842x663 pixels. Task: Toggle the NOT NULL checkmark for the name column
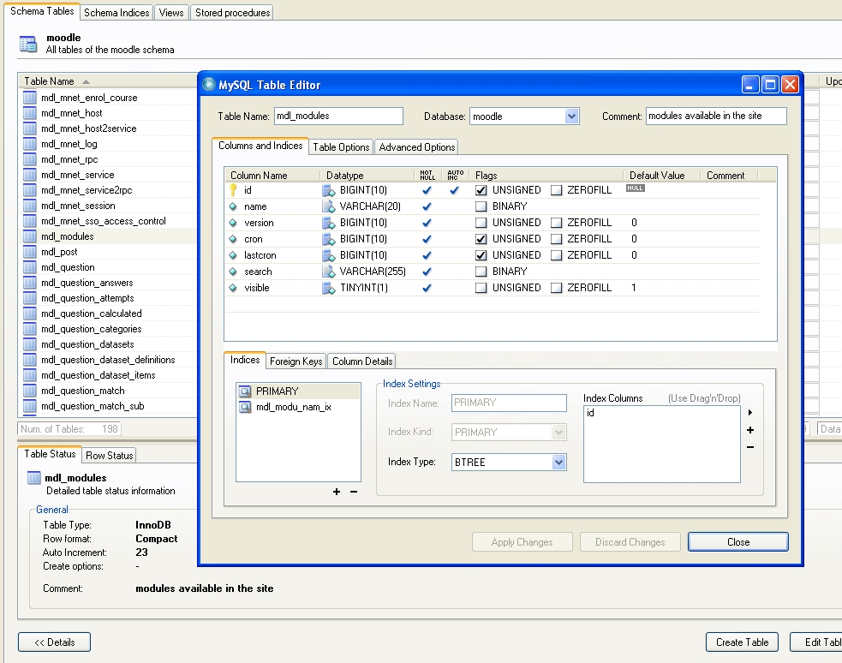tap(427, 206)
